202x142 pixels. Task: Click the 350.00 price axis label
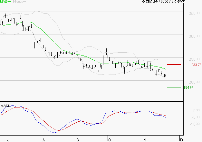[194, 13]
